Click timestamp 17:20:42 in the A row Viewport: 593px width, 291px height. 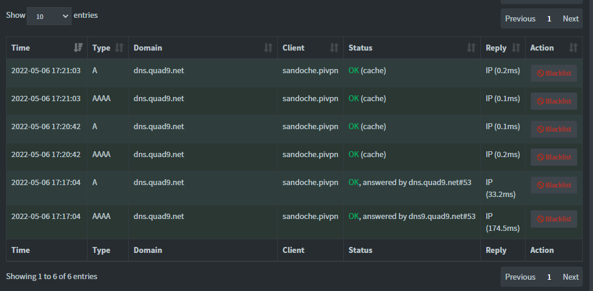pyautogui.click(x=46, y=126)
